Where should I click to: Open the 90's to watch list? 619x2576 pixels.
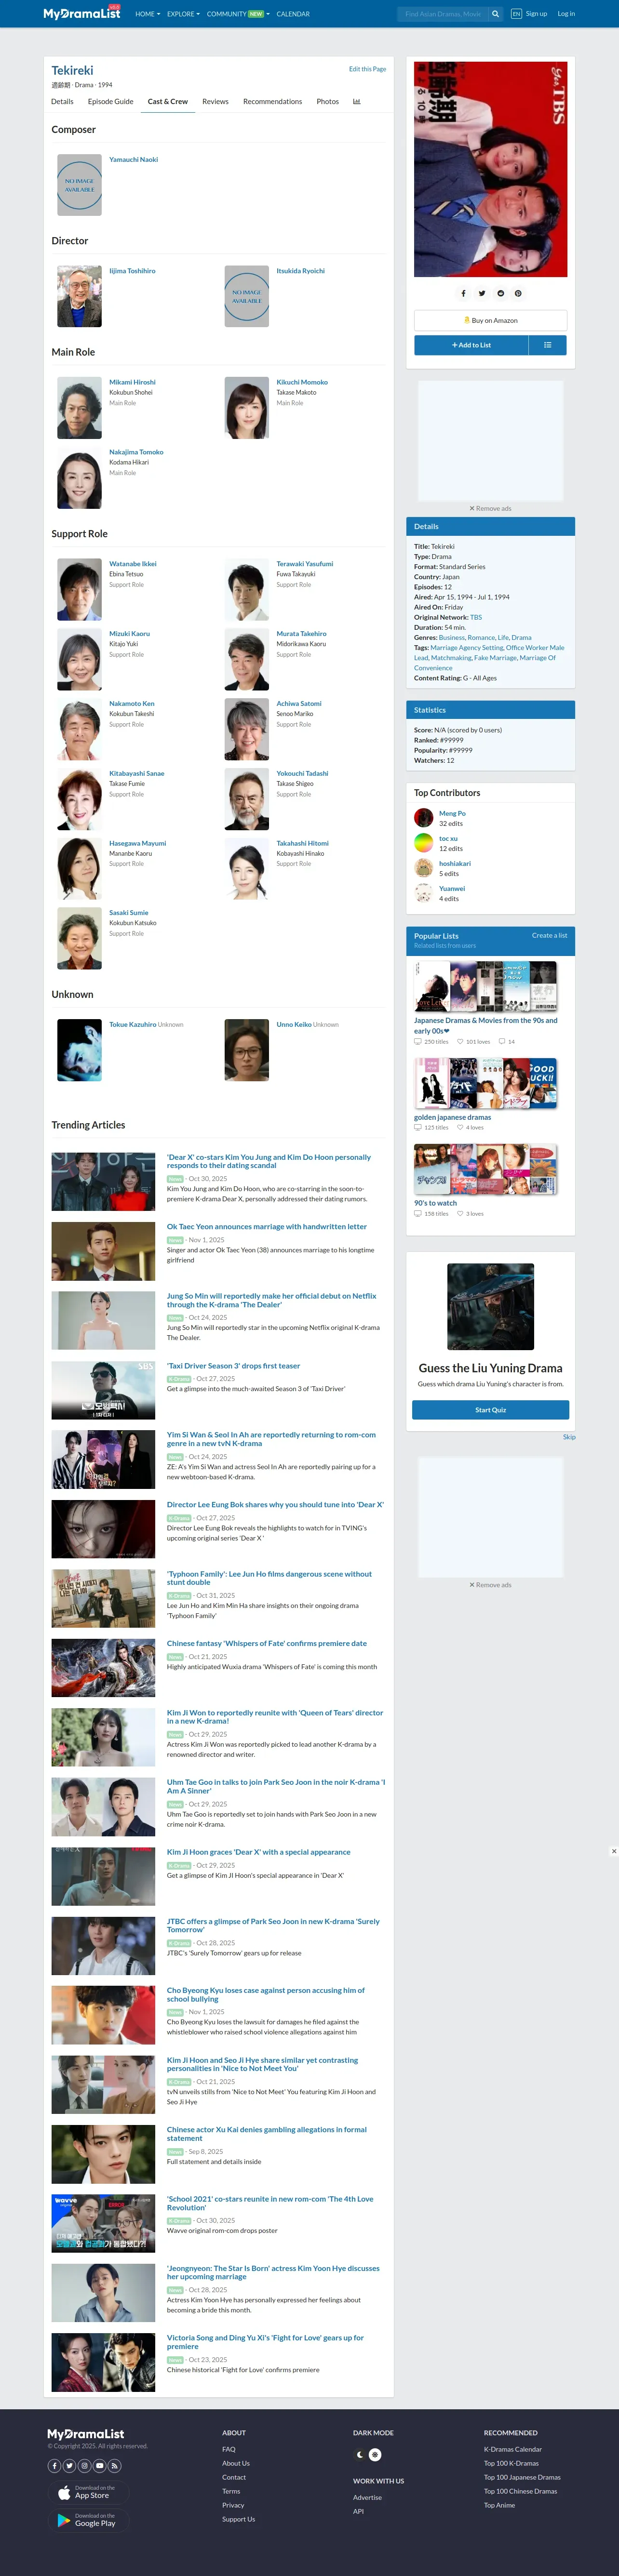[435, 1203]
